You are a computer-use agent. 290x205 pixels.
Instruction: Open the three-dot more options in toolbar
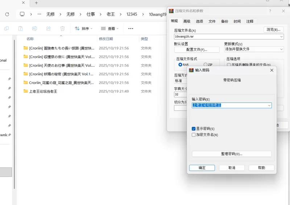(x=131, y=29)
